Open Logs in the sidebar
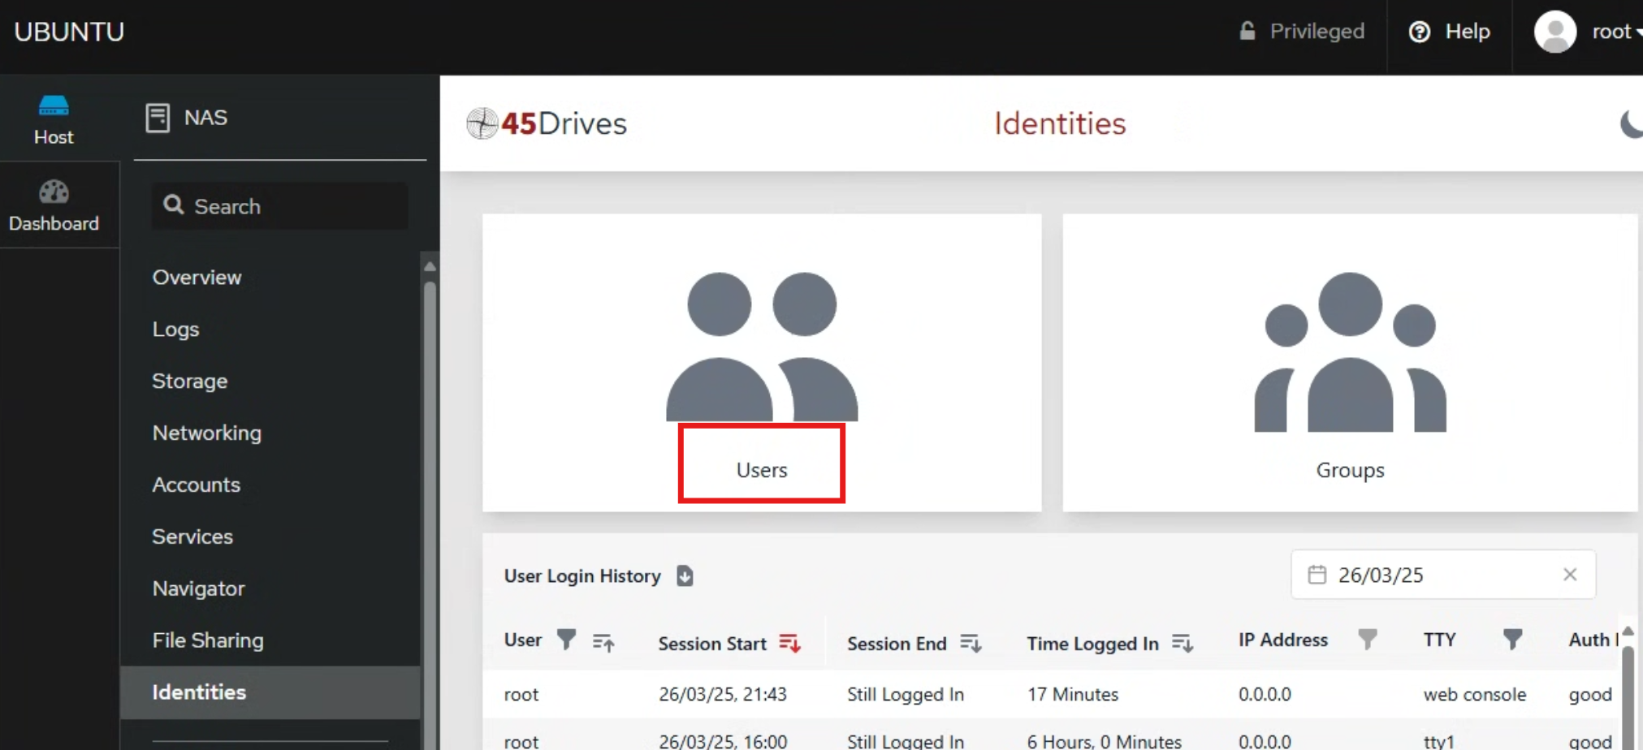Image resolution: width=1643 pixels, height=750 pixels. [175, 329]
